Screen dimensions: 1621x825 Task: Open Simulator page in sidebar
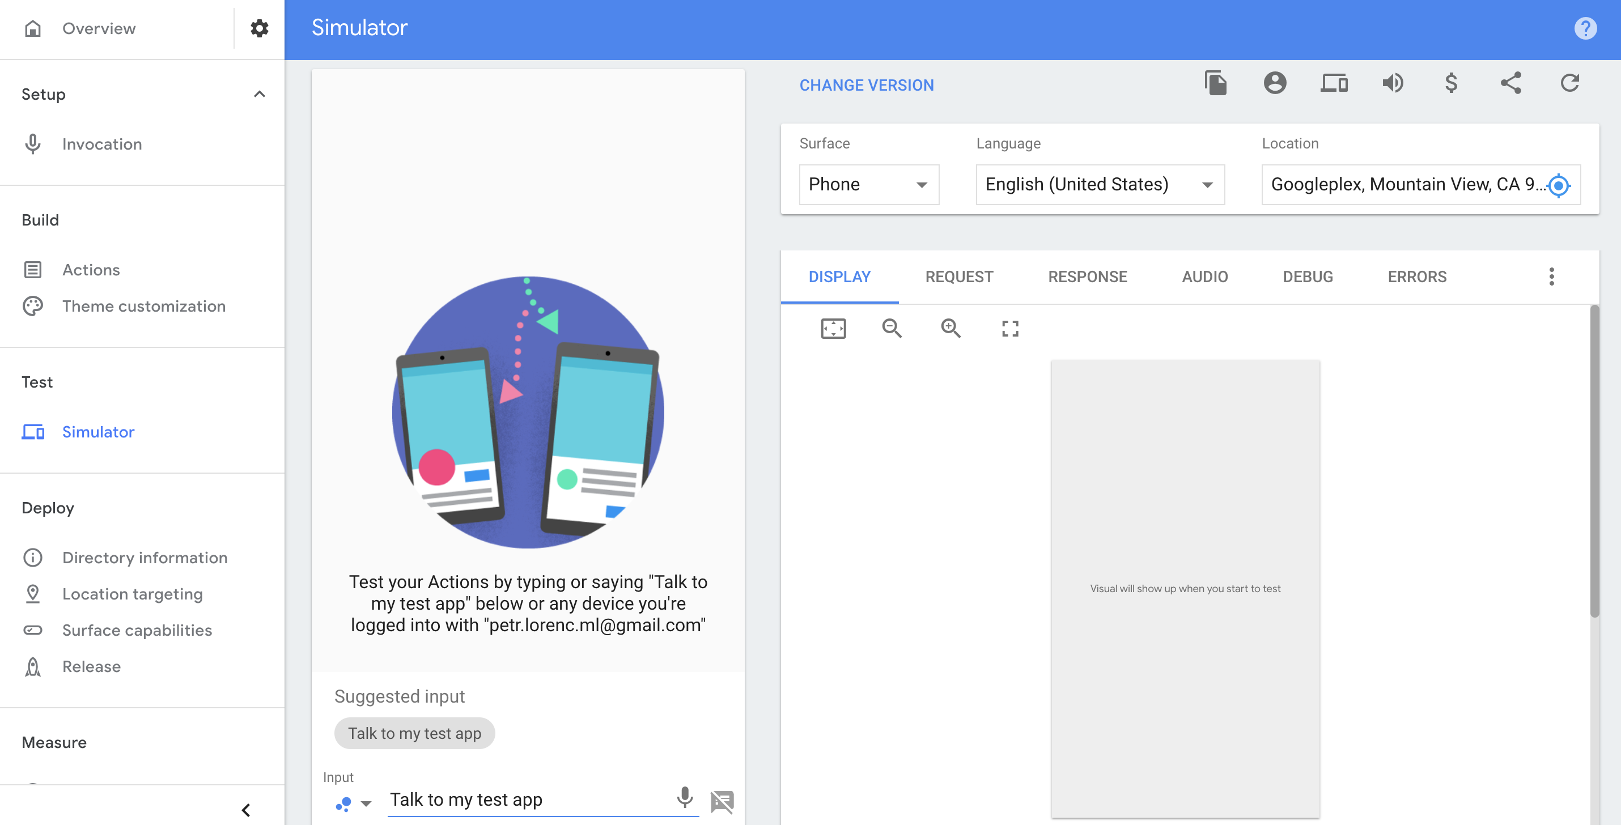98,432
